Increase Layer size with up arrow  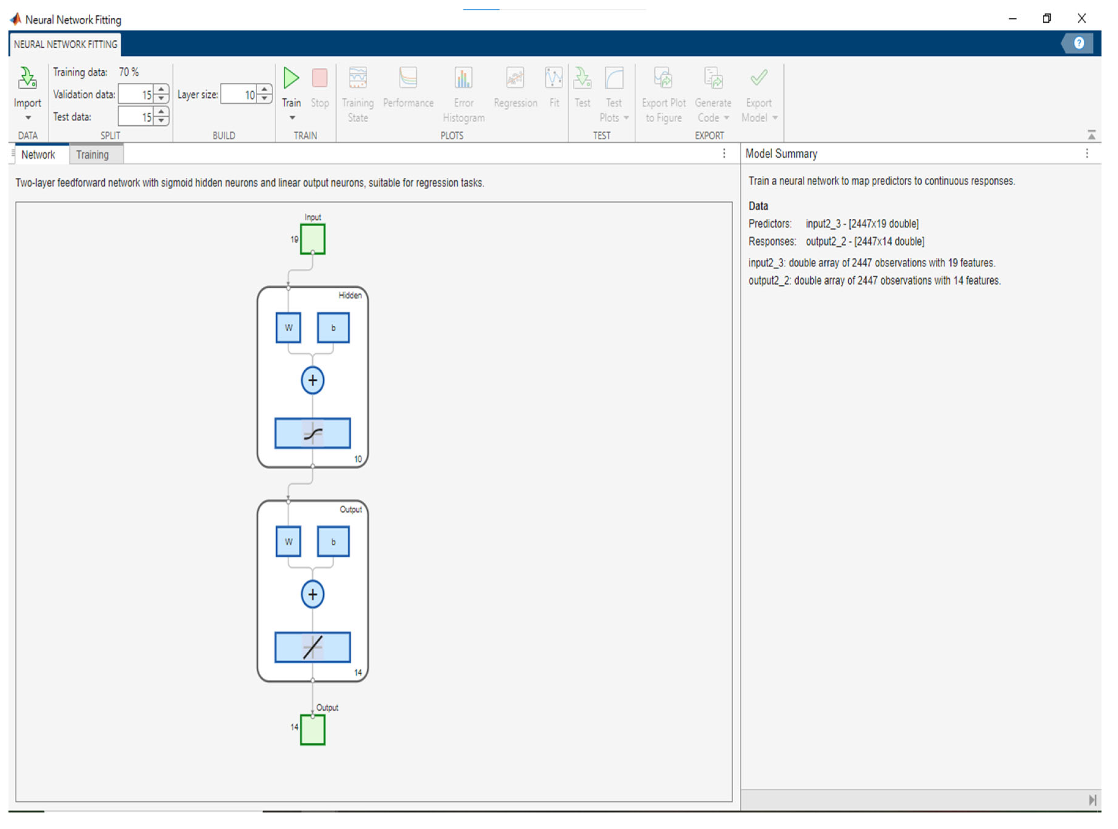264,89
